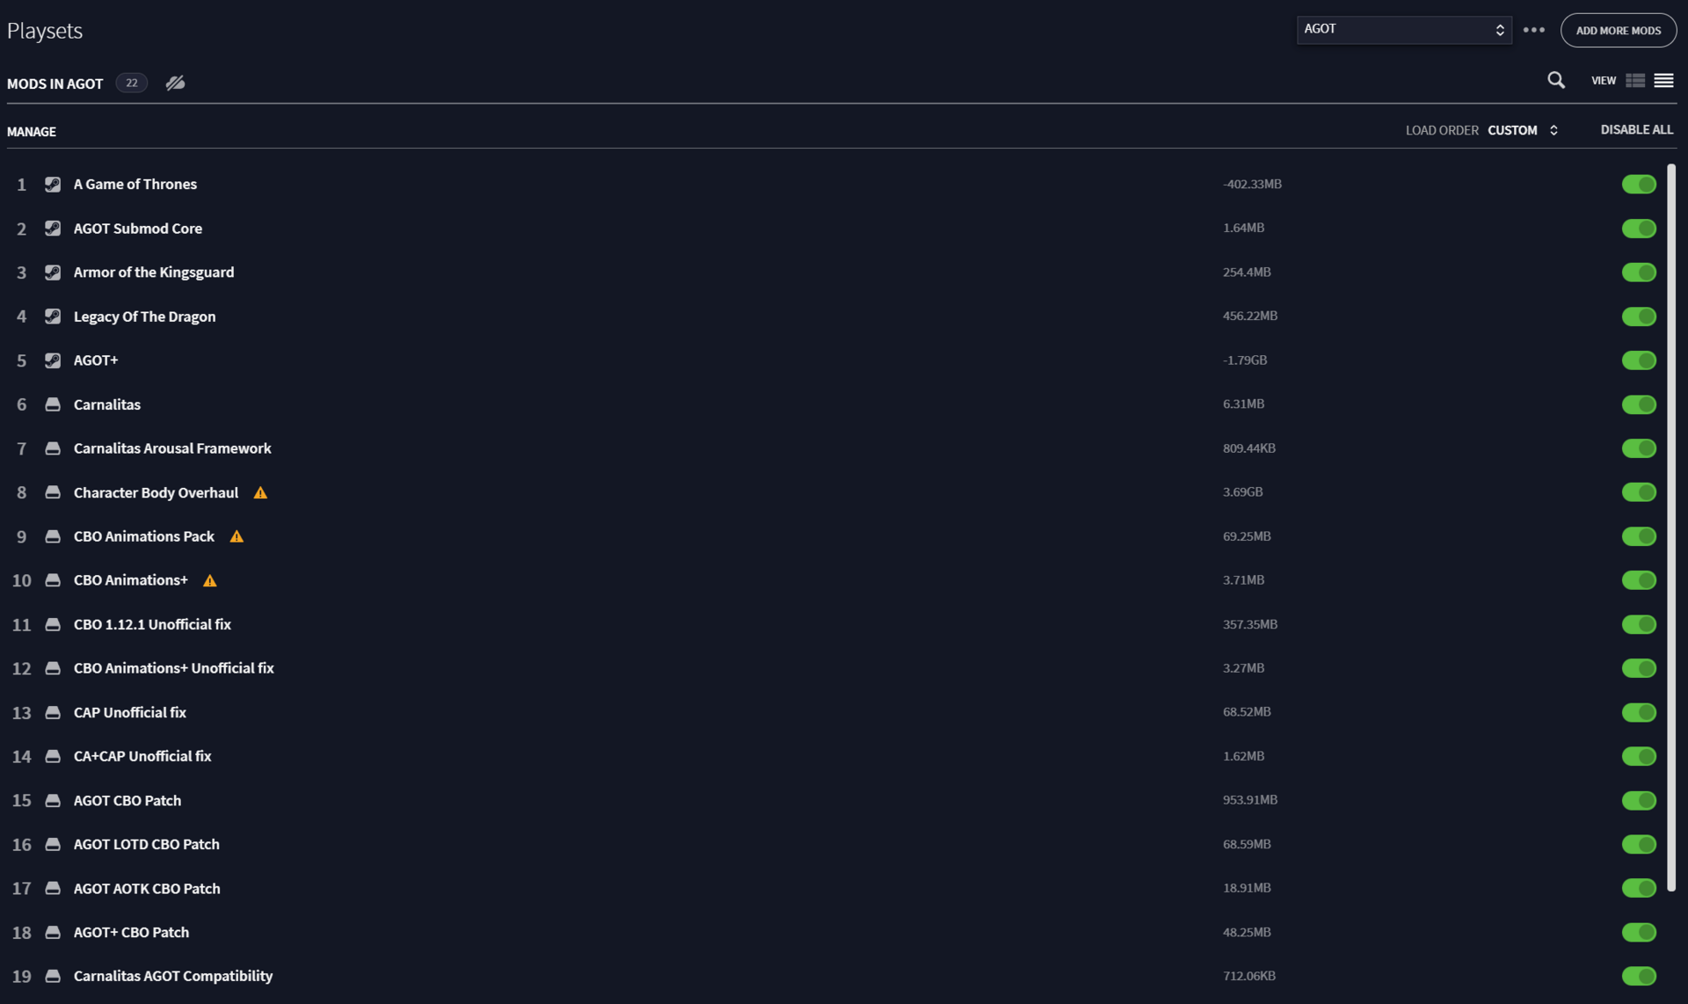Click the drive icon beside CBO 1.12.1 Unofficial fix

(x=53, y=624)
